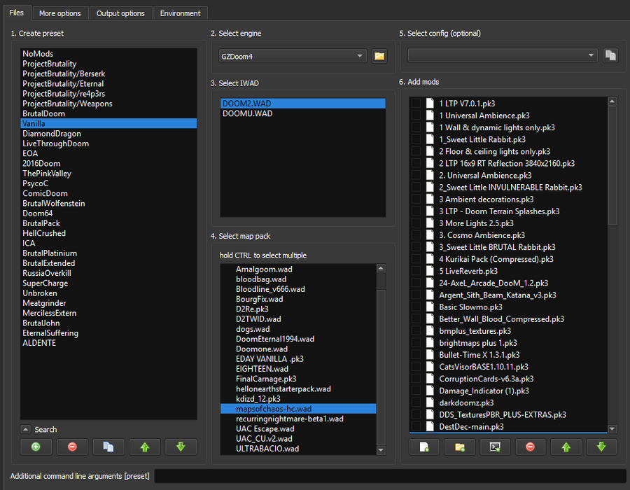
Task: Enable 5 LiveReverb.pk3 checkbox
Action: pos(416,271)
